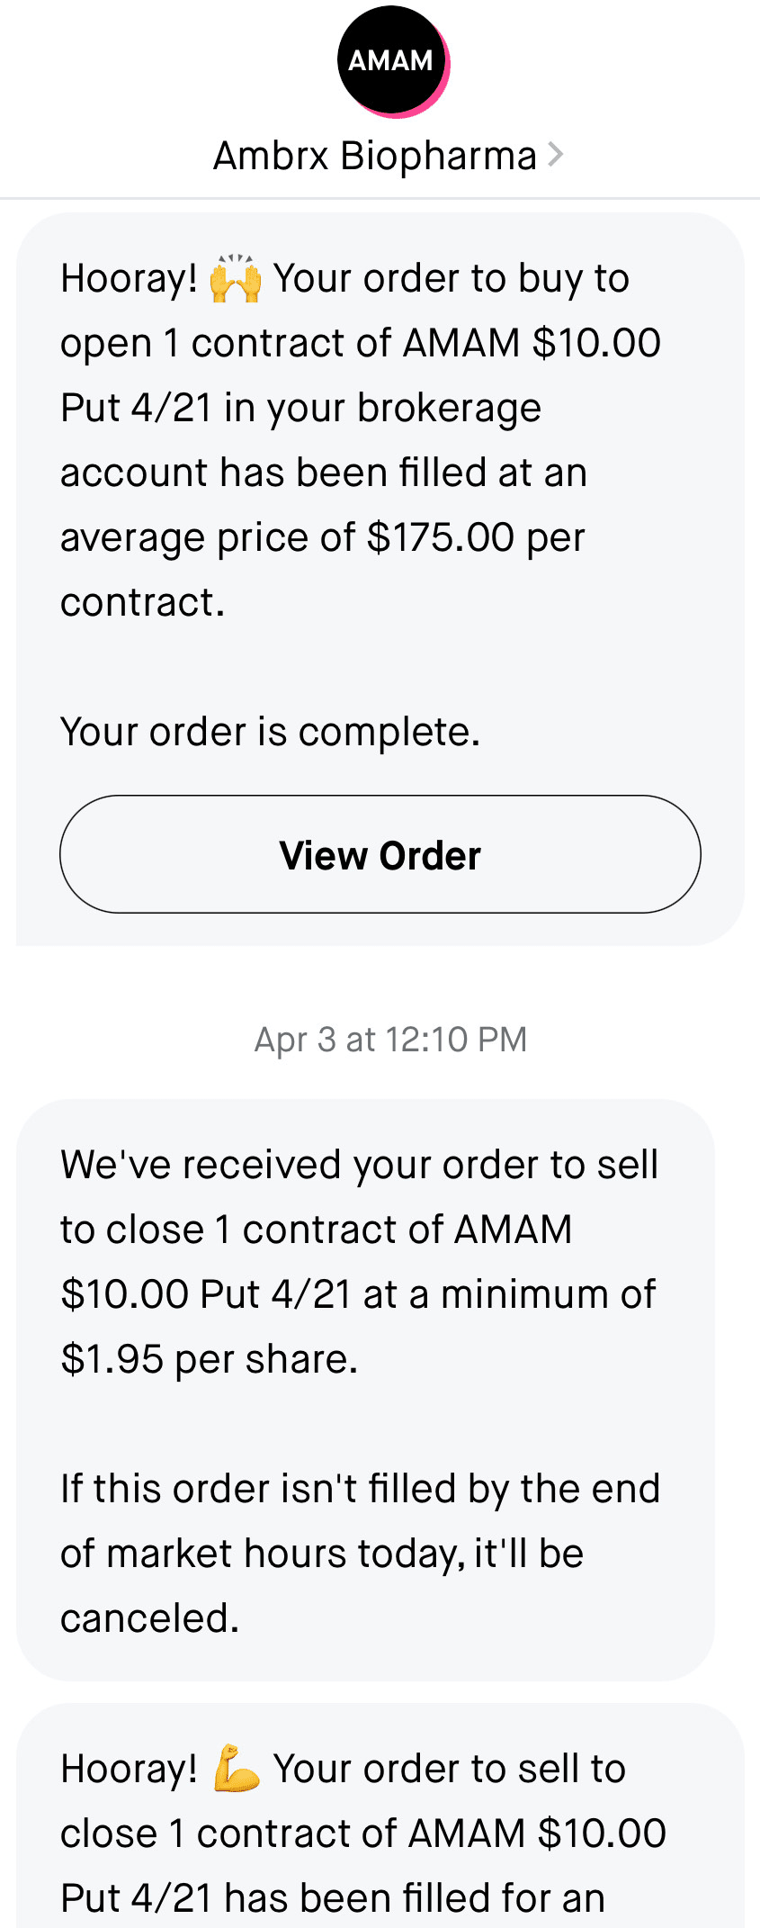Tap the "If this order isn't filled" notice

pyautogui.click(x=360, y=1489)
